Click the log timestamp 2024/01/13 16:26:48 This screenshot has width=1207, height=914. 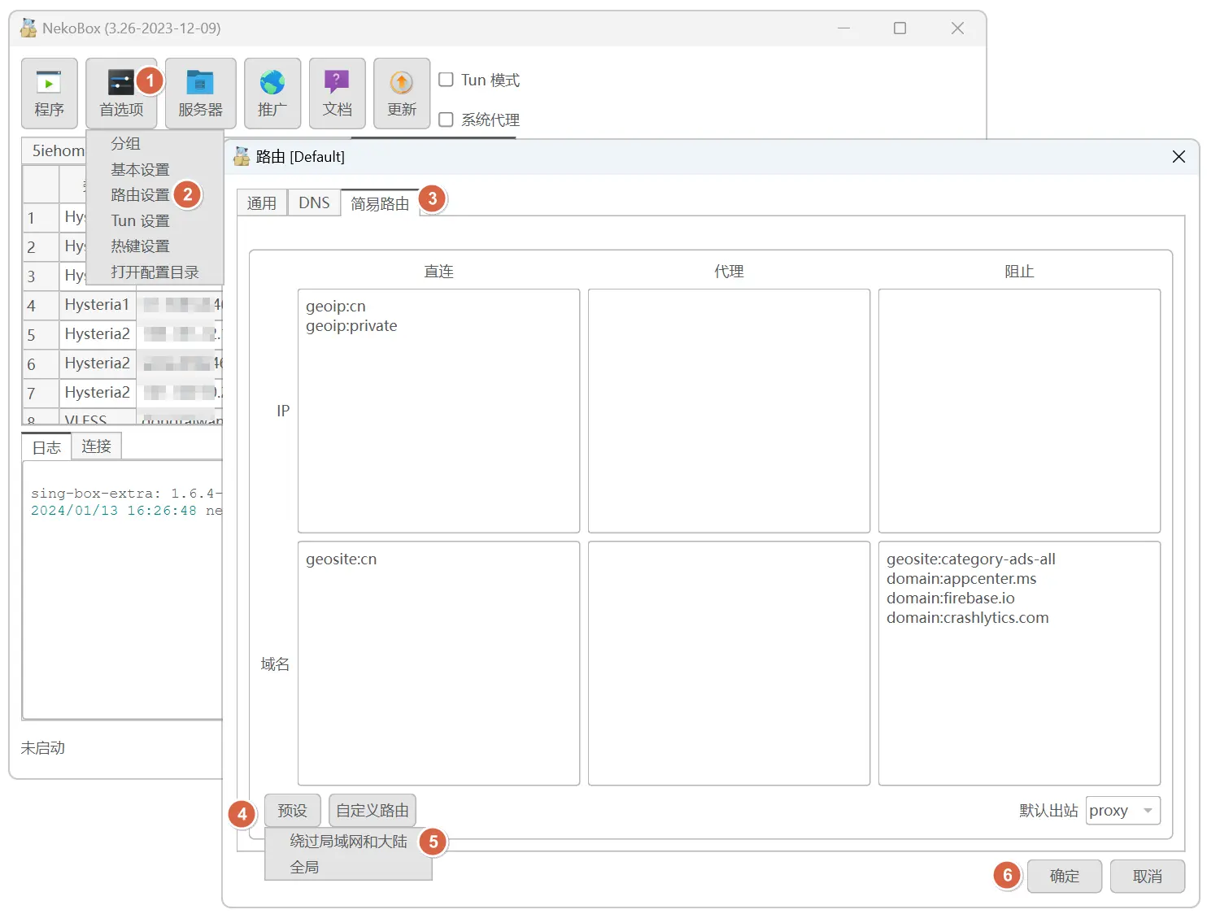(x=114, y=511)
